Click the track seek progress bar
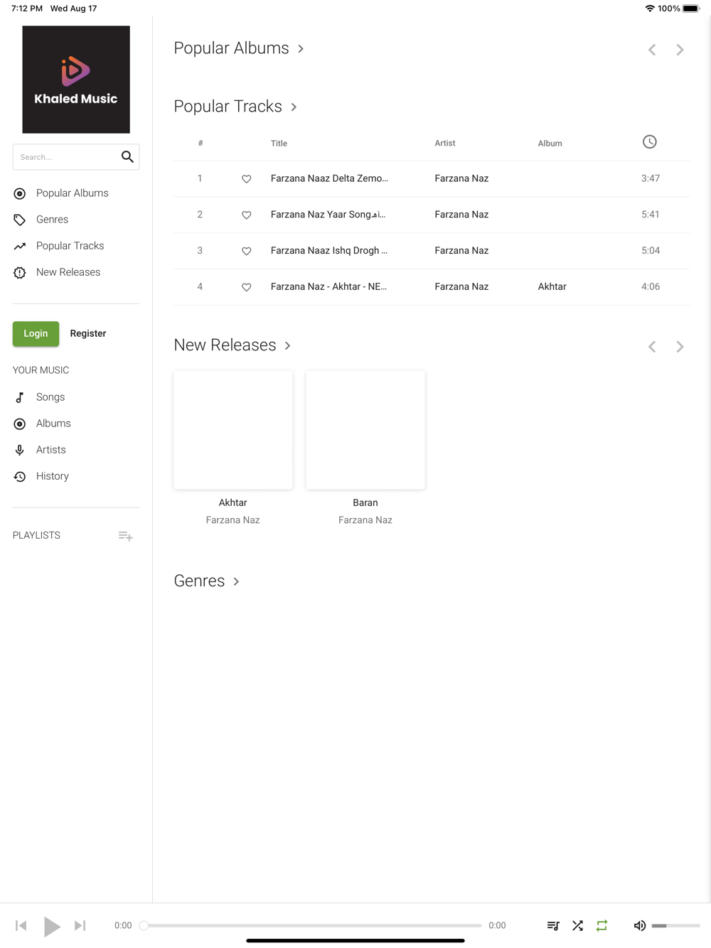 coord(313,925)
